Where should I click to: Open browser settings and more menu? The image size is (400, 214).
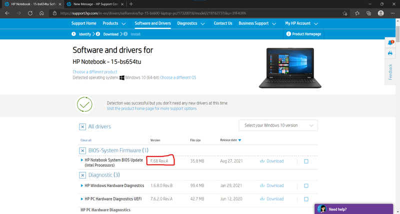pyautogui.click(x=392, y=13)
